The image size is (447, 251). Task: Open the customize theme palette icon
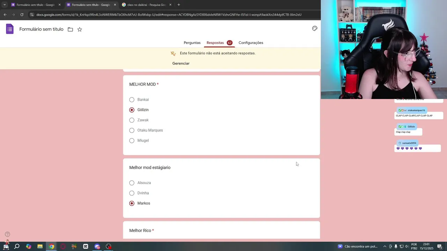315,29
